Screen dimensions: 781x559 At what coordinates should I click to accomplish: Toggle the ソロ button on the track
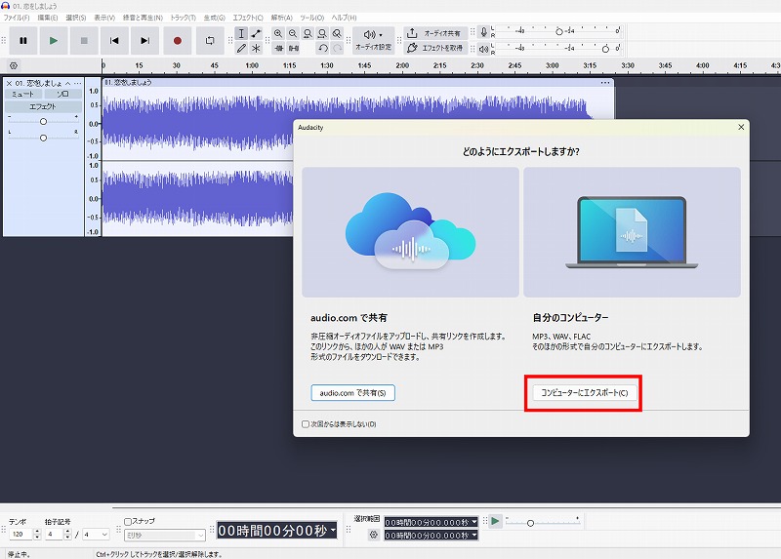(x=62, y=94)
